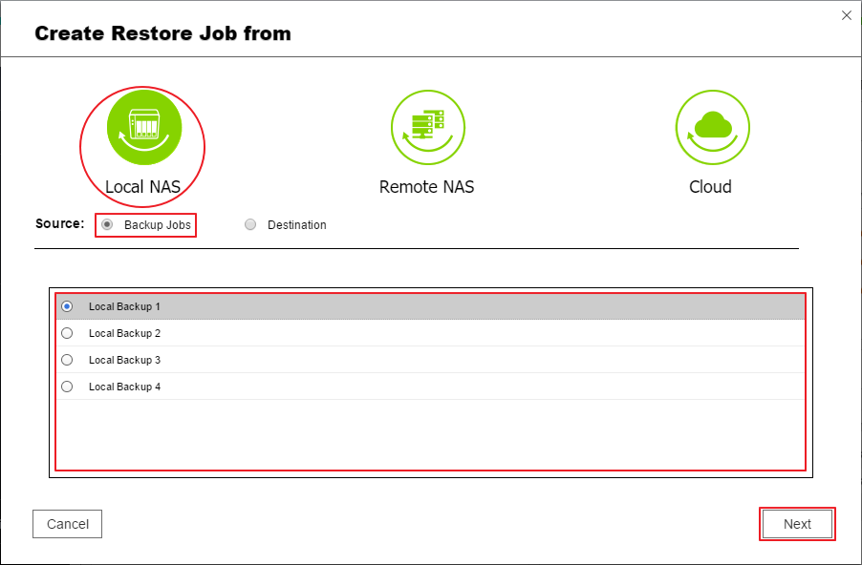Choose the Remote NAS server icon
Screen dimensions: 862x565
point(427,127)
